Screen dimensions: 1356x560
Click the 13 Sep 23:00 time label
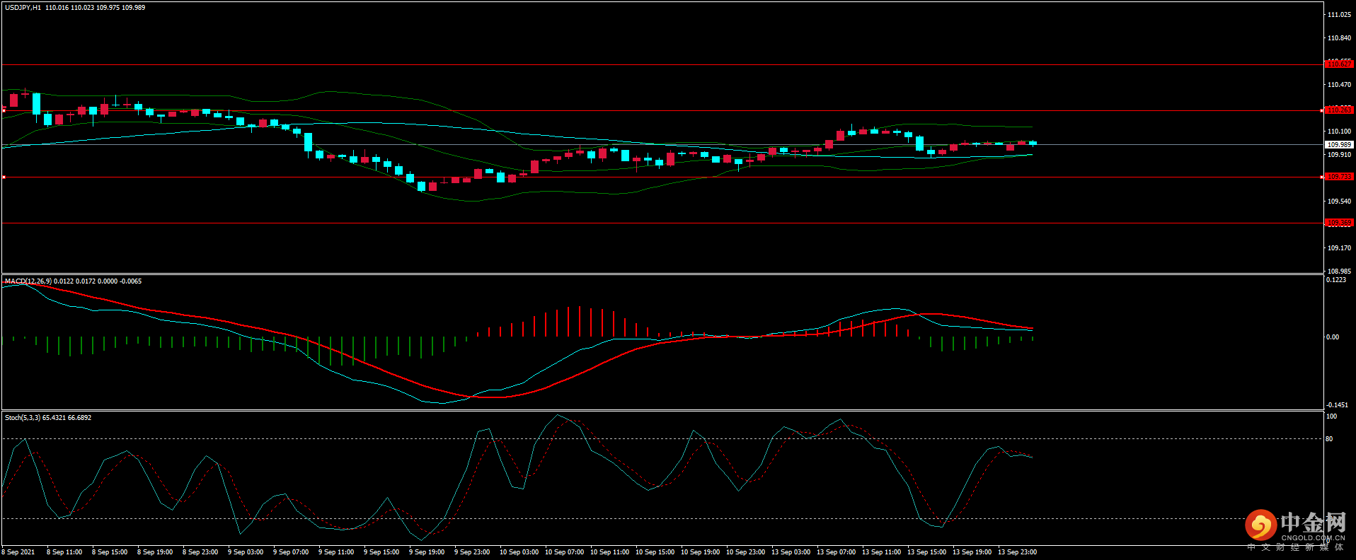tap(1017, 552)
